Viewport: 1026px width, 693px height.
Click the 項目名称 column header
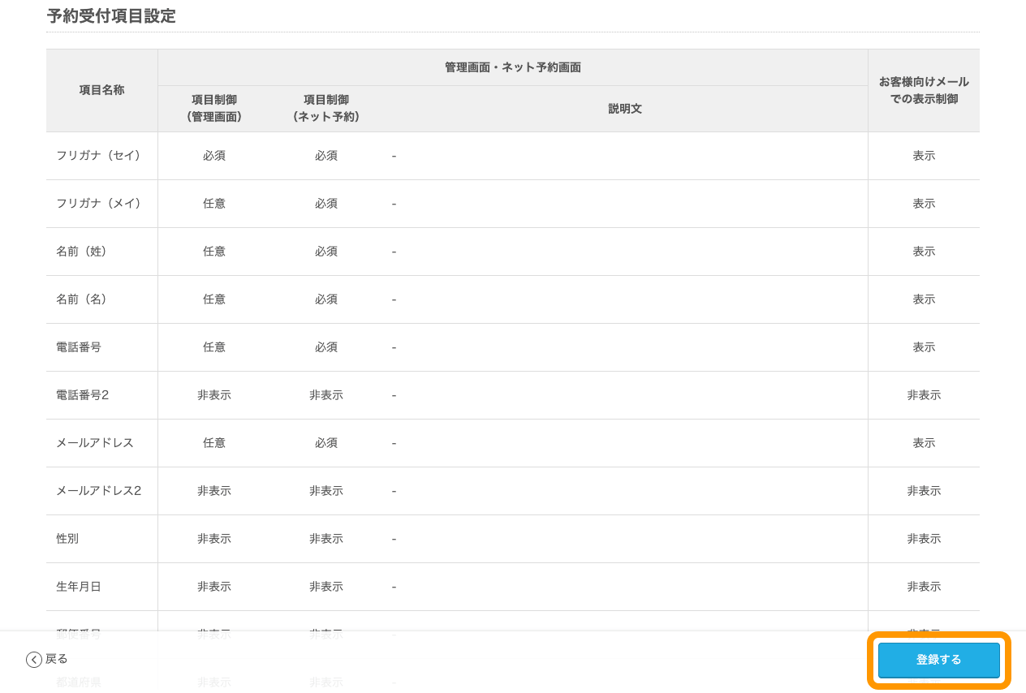[101, 90]
